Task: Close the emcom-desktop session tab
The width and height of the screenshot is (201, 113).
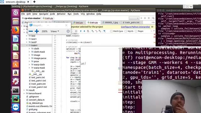Action: (28, 2)
